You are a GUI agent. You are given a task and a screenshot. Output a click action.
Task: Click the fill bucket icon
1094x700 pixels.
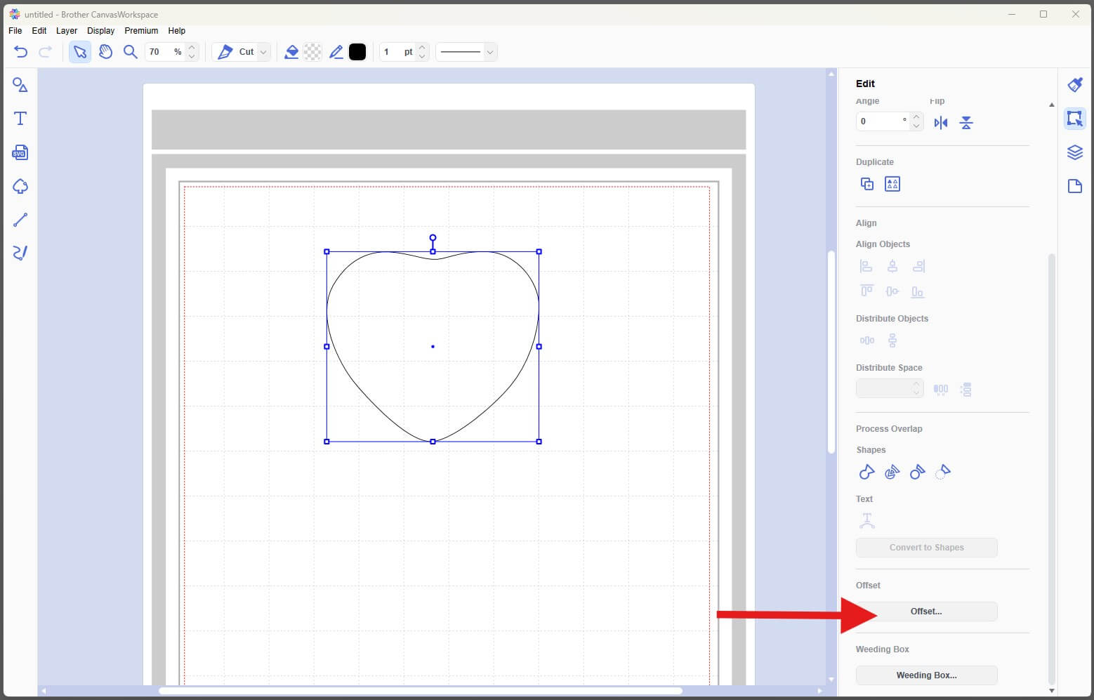click(x=291, y=52)
